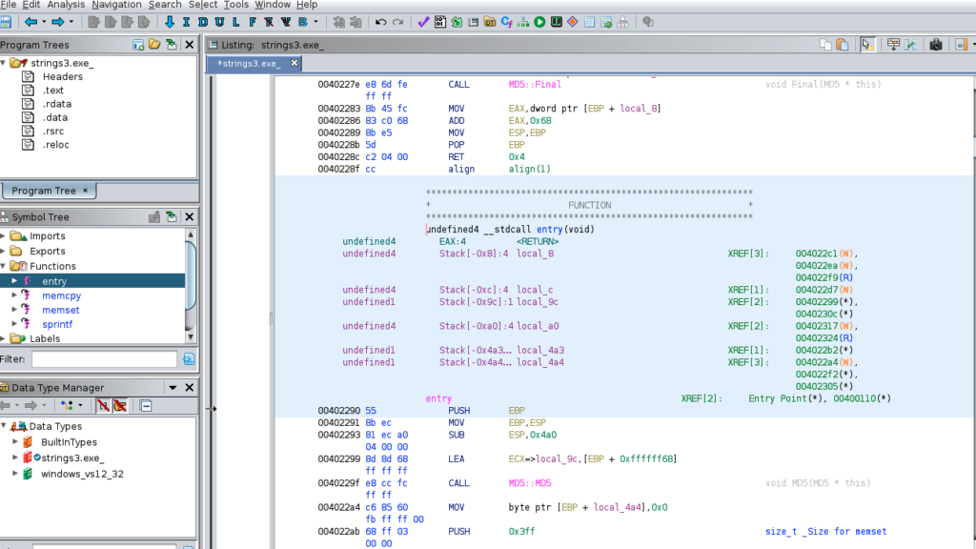Expand the memcpy function node
This screenshot has width=976, height=549.
pos(14,295)
